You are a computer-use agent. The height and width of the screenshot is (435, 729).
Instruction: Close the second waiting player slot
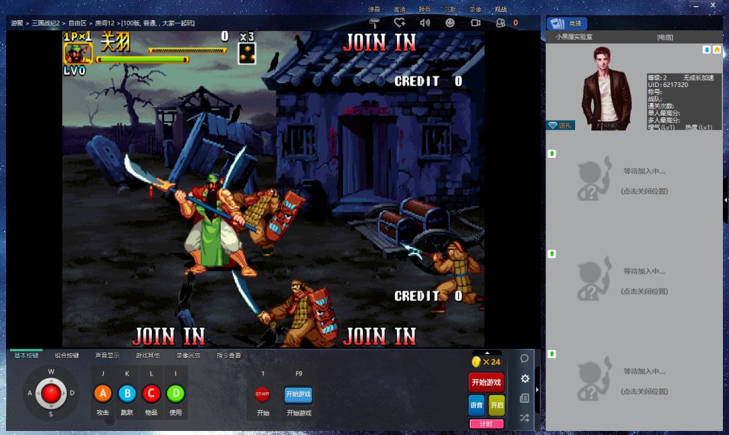tap(644, 191)
